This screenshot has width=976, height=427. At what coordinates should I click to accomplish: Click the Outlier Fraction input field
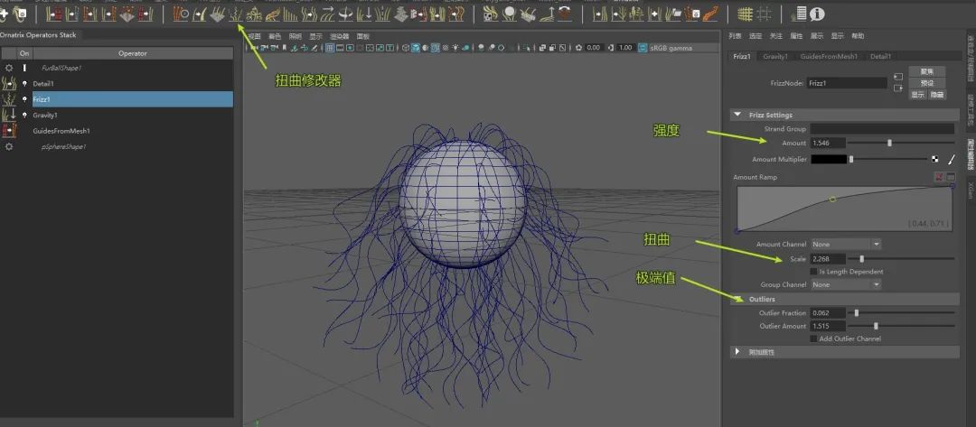[828, 313]
